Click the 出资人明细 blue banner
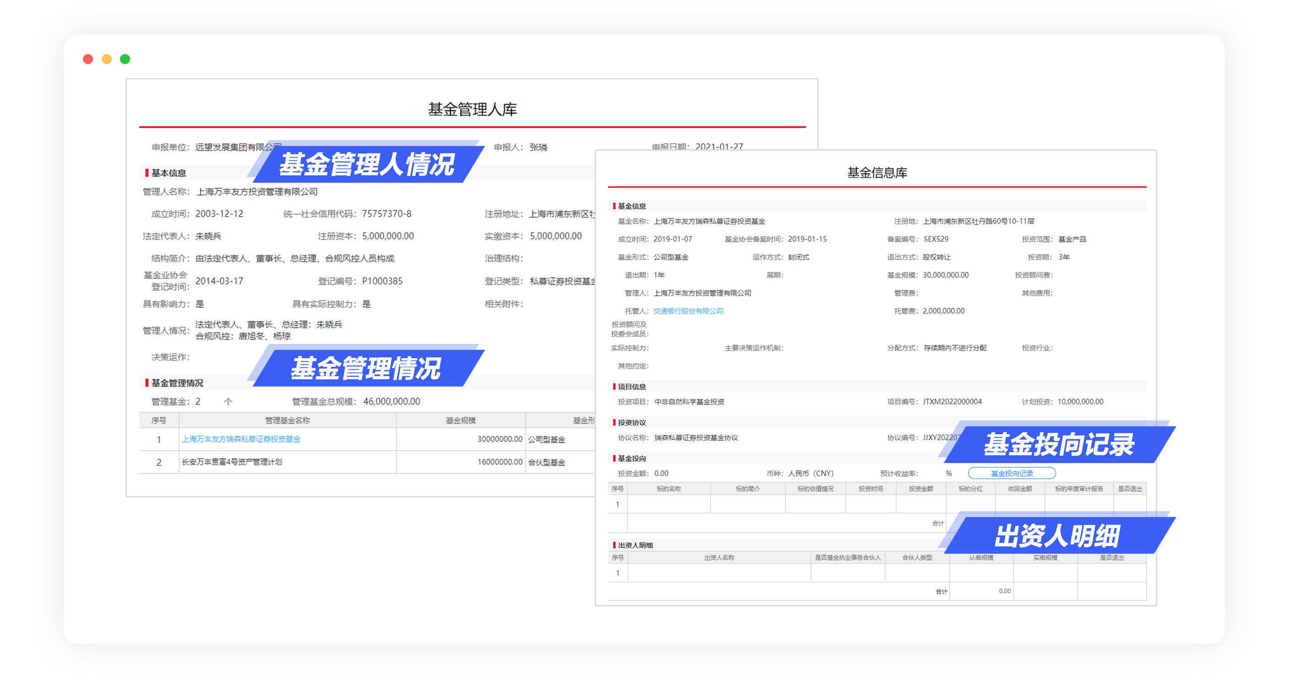The width and height of the screenshot is (1290, 682). click(x=1059, y=535)
